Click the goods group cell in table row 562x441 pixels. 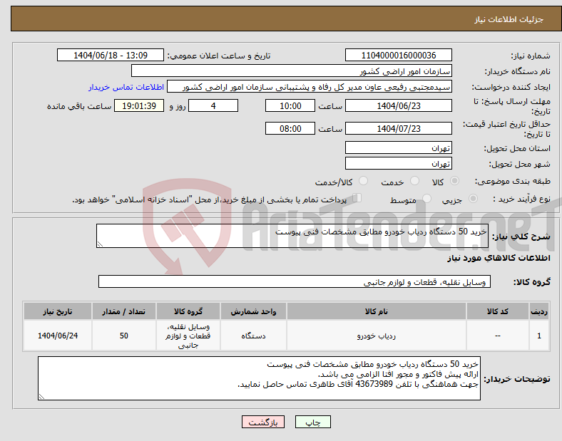pyautogui.click(x=188, y=336)
